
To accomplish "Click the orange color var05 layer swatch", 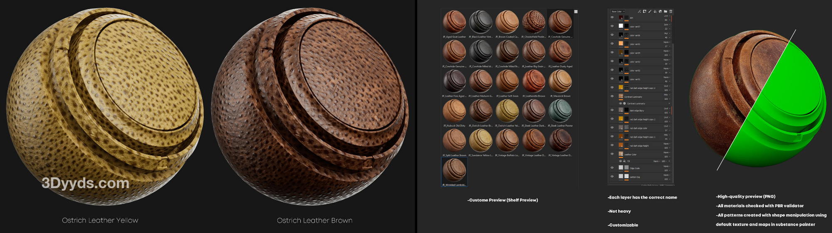I will pyautogui.click(x=621, y=44).
